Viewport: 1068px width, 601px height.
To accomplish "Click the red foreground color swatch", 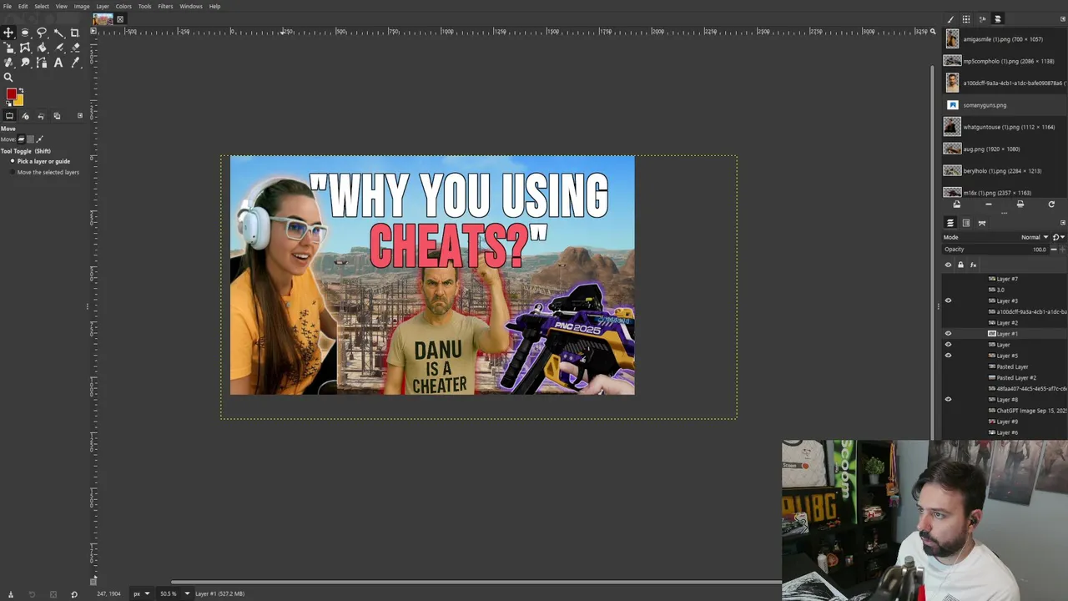I will (11, 93).
